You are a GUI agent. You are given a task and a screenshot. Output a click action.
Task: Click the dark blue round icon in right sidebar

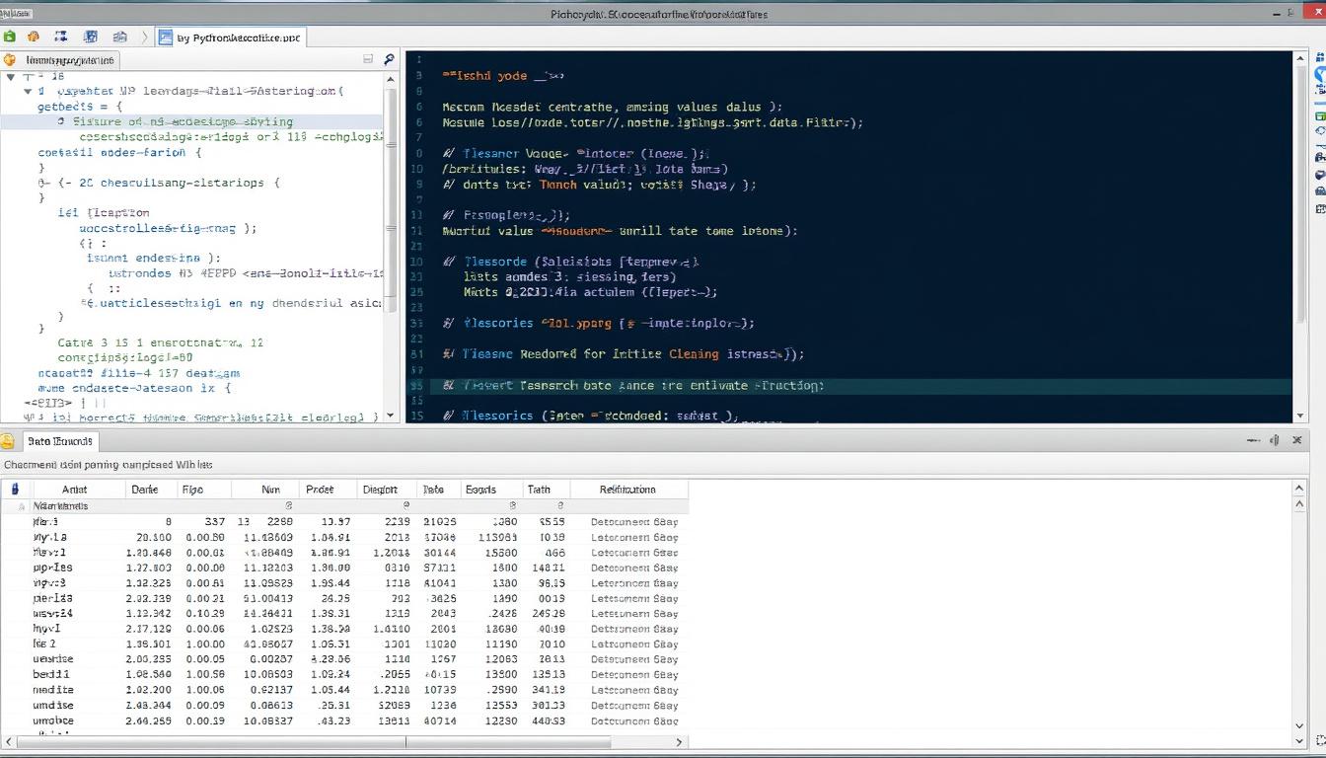click(1320, 176)
